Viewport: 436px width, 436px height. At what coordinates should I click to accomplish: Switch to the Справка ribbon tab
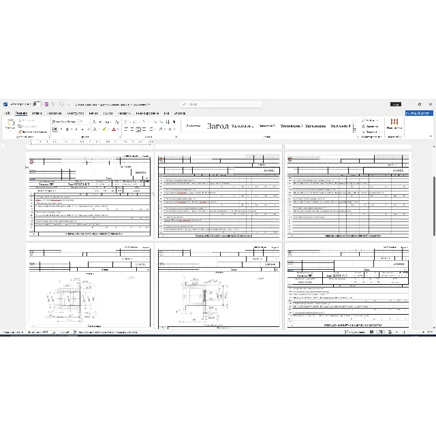pyautogui.click(x=180, y=113)
